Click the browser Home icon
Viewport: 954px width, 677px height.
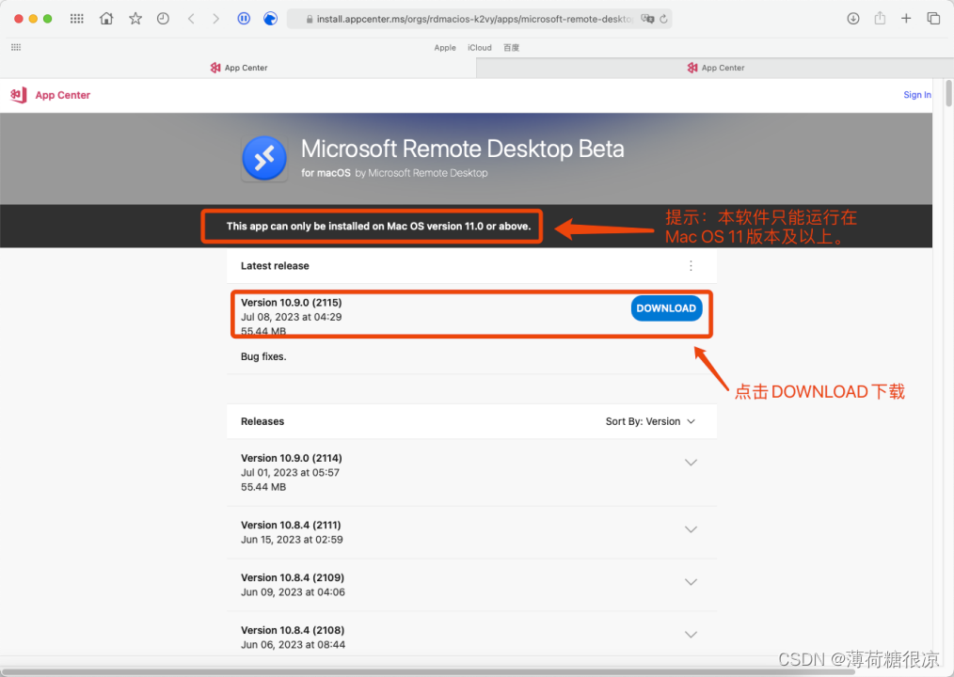tap(105, 18)
